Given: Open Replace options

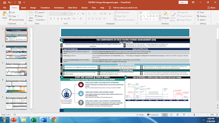Looking at the screenshot, I should coord(203,16).
